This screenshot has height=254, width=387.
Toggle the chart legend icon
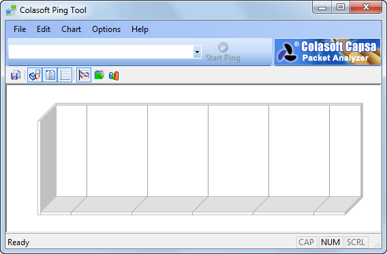pyautogui.click(x=50, y=75)
